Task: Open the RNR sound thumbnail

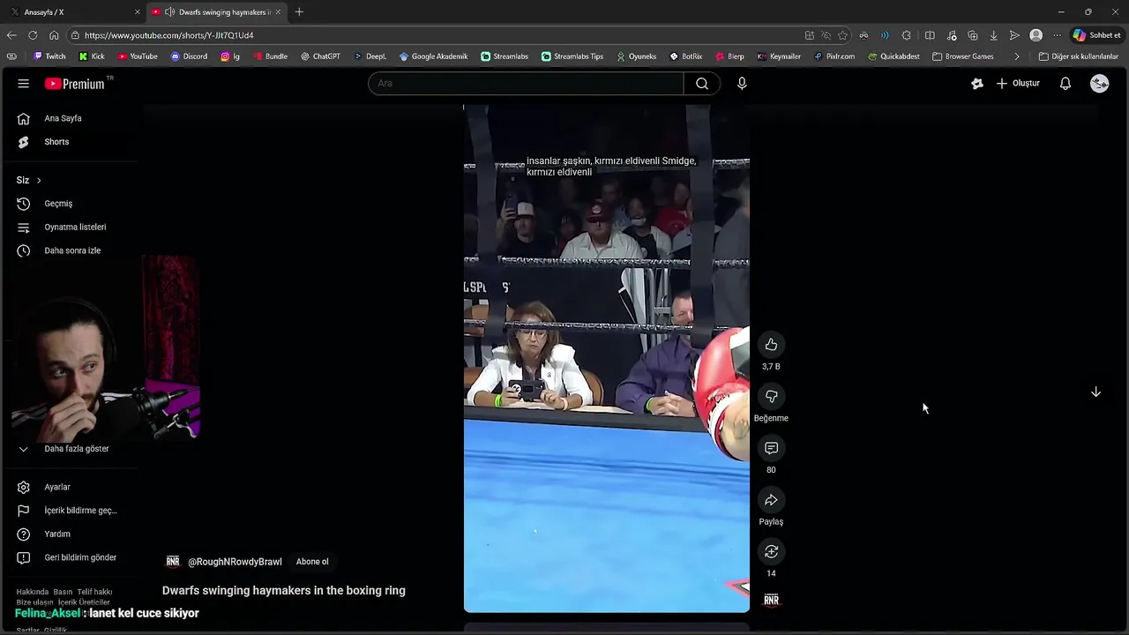Action: 771,601
